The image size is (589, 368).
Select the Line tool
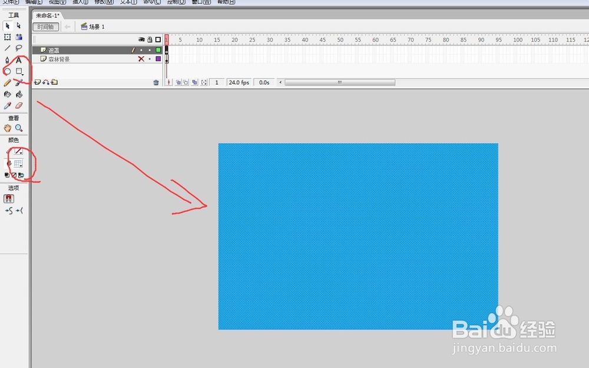click(x=7, y=48)
